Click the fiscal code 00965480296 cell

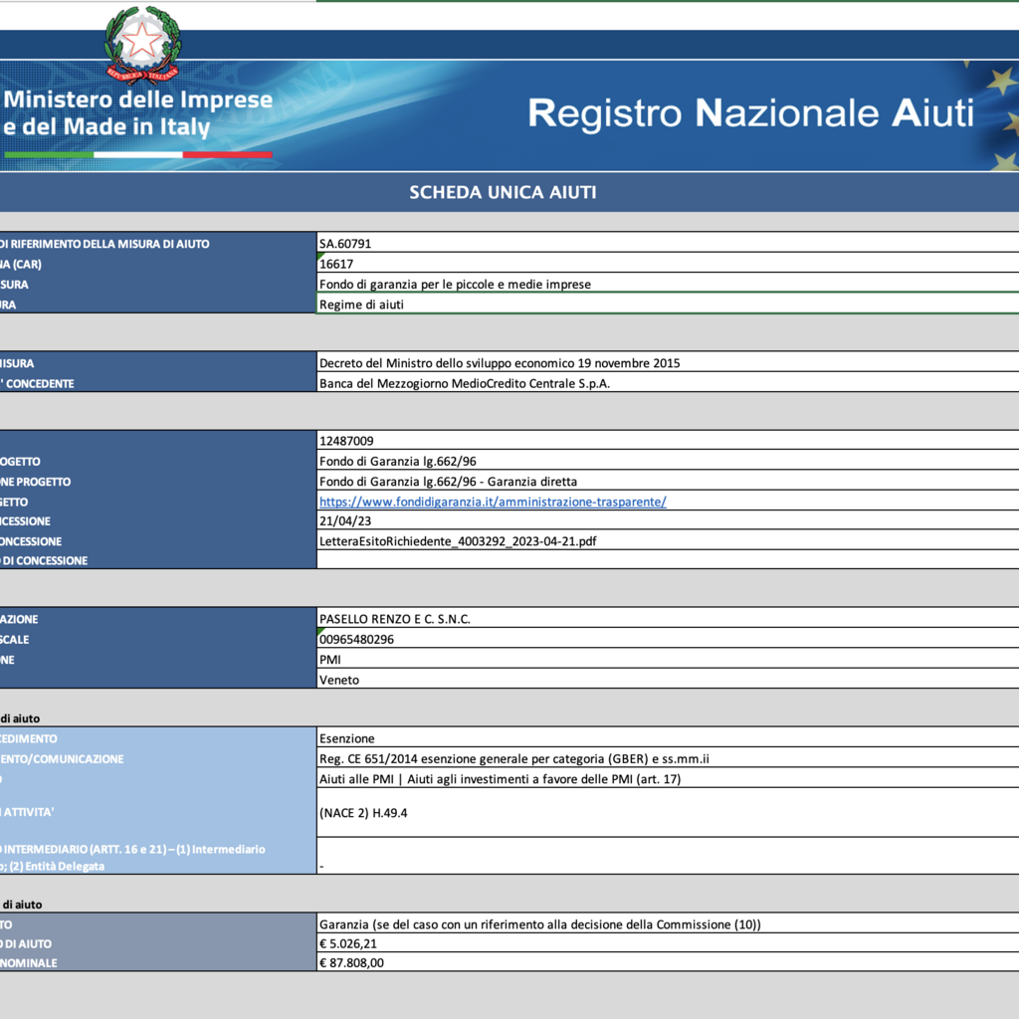pyautogui.click(x=667, y=640)
